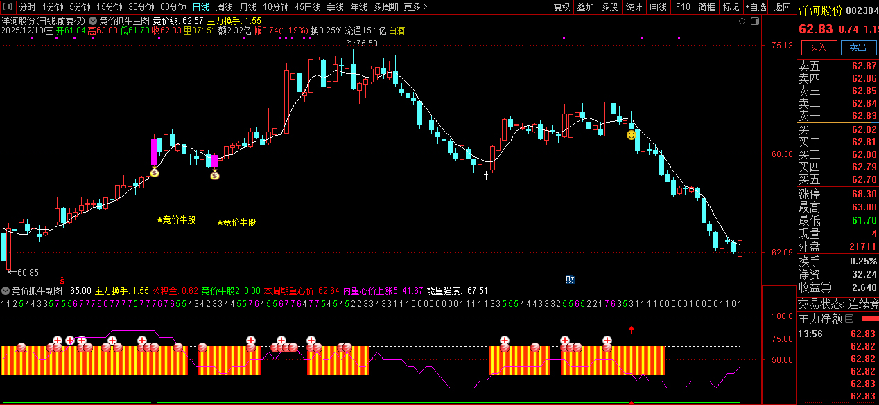
Task: Click the first money bag icon below the magenta candle
Action: point(155,171)
